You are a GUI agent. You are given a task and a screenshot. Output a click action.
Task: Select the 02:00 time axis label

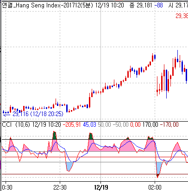155,187
